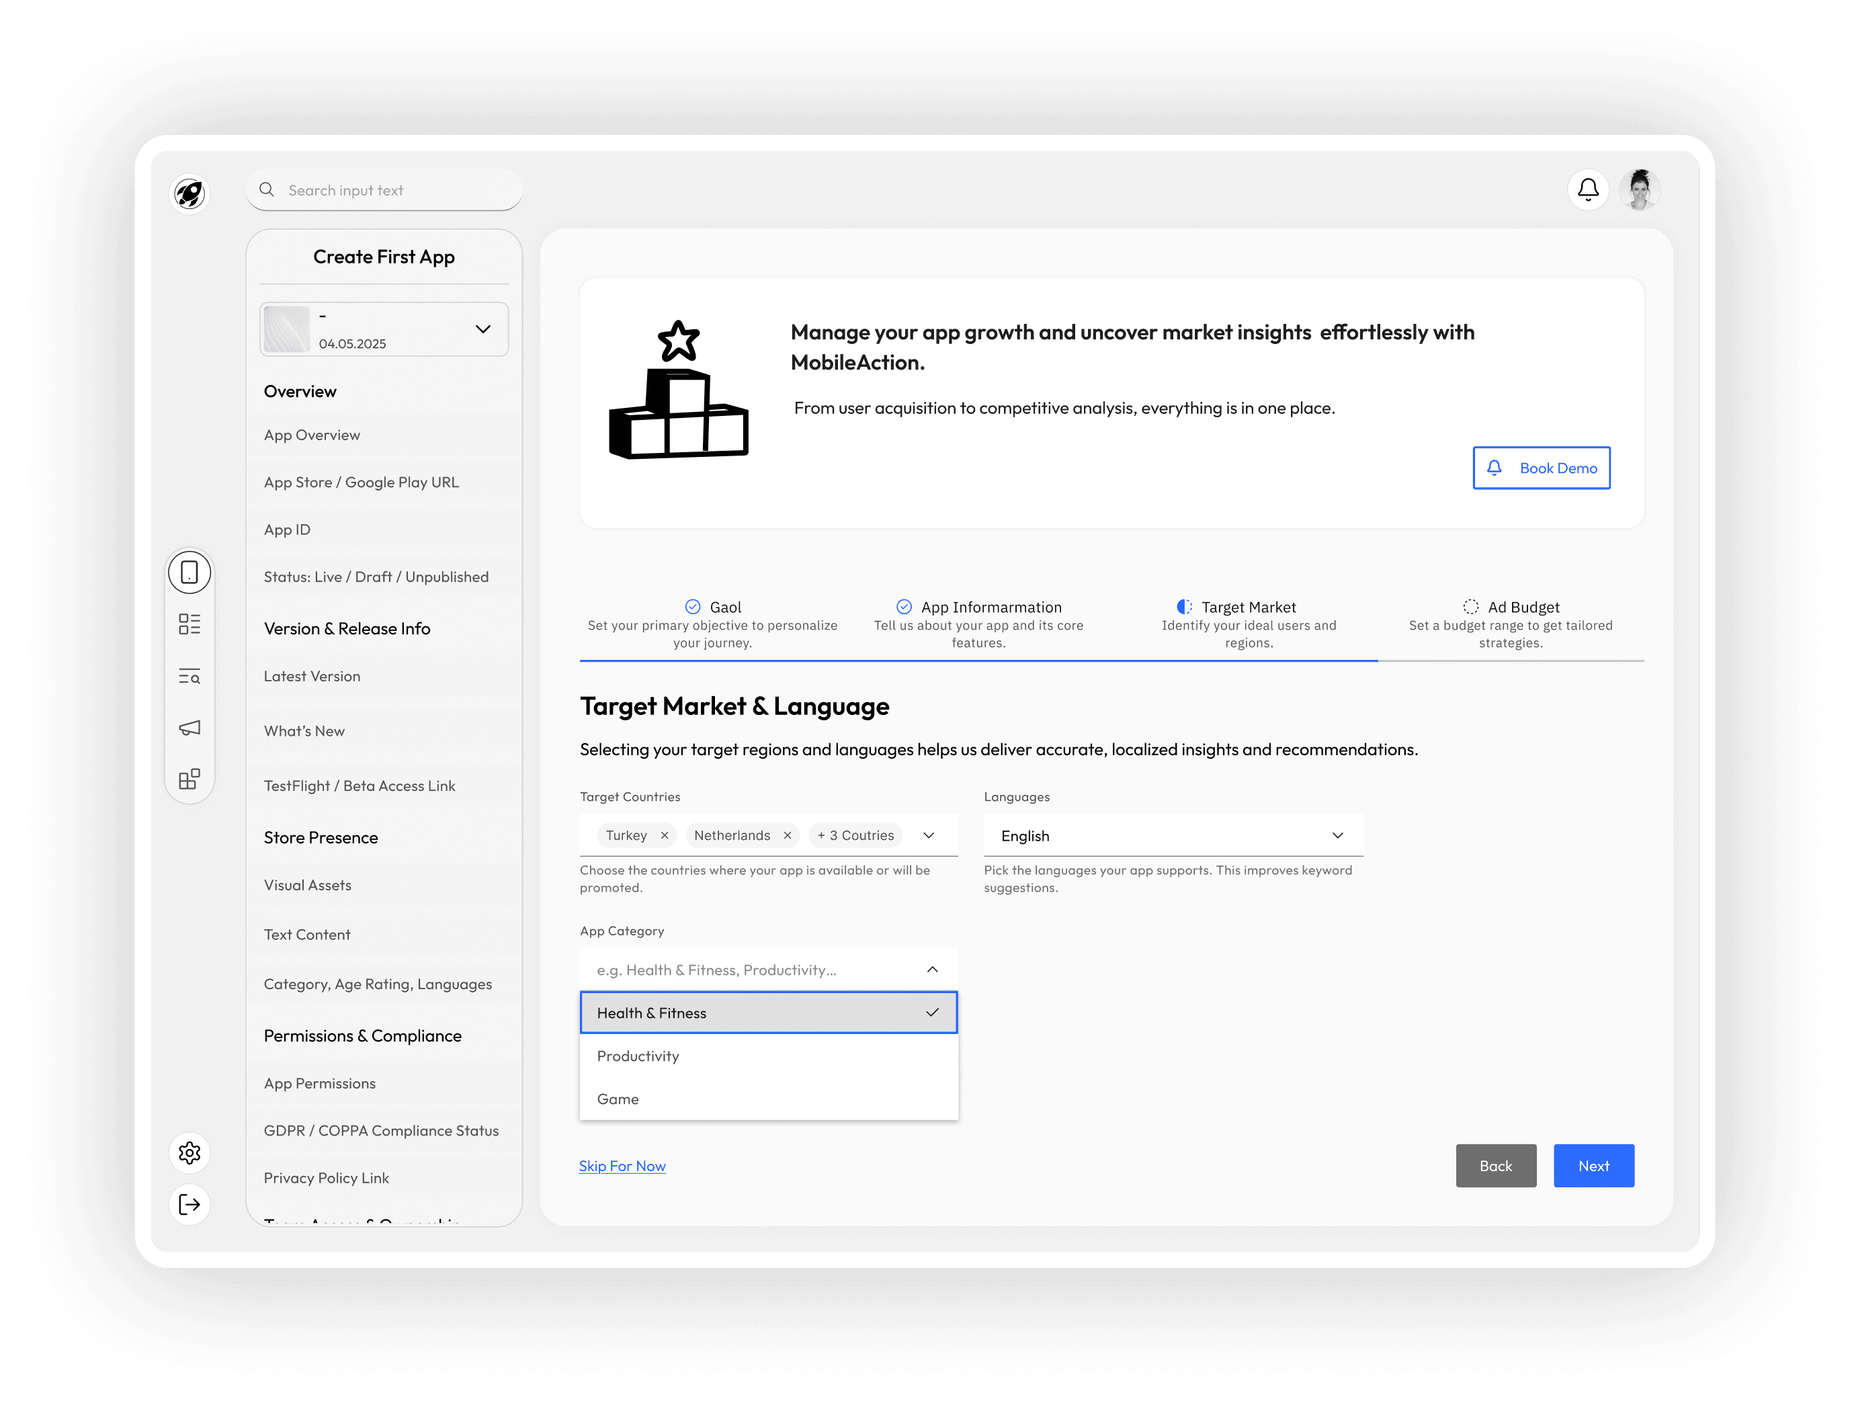Viewport: 1850px width, 1403px height.
Task: Open the notifications bell
Action: (x=1587, y=189)
